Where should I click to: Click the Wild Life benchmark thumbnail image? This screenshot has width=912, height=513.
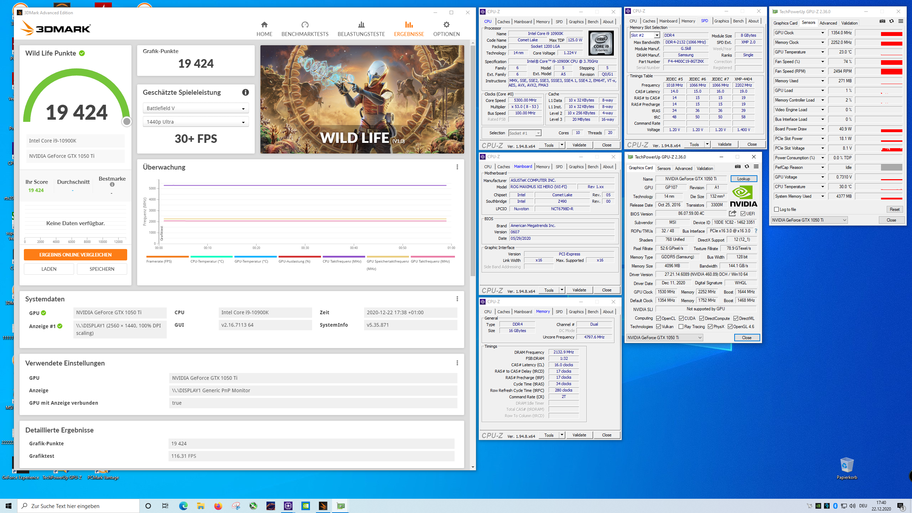362,99
